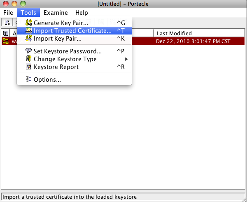Minimize the window with the yellow button
The height and width of the screenshot is (202, 247).
click(14, 4)
